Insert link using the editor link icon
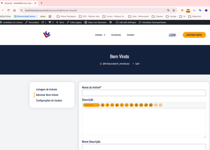This screenshot has width=210, height=150. tap(146, 105)
